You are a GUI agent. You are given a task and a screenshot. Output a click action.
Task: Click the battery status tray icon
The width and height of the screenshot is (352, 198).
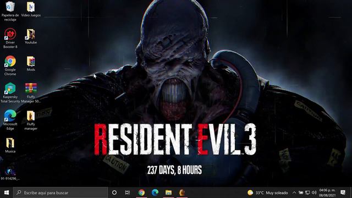point(301,193)
